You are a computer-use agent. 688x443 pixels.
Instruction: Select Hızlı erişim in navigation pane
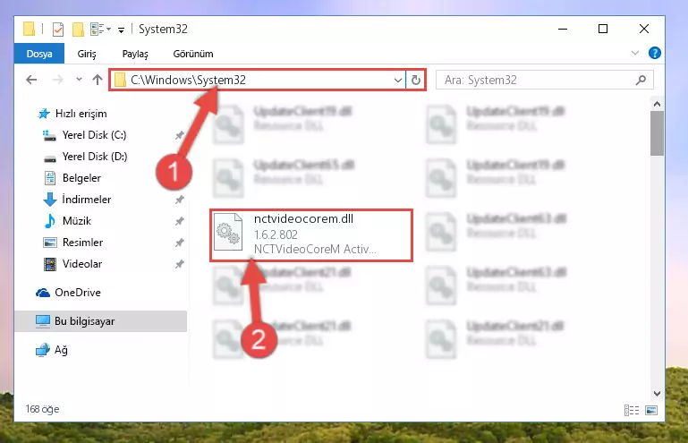click(x=72, y=114)
